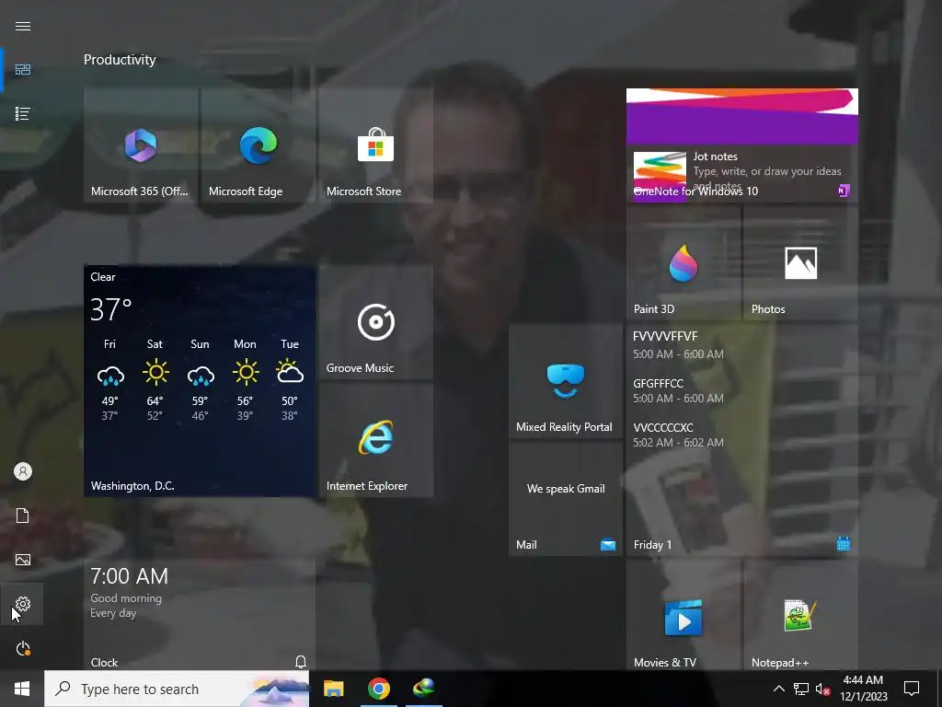
Task: Open the Clock tile with 7:00 AM alarm
Action: (x=200, y=615)
